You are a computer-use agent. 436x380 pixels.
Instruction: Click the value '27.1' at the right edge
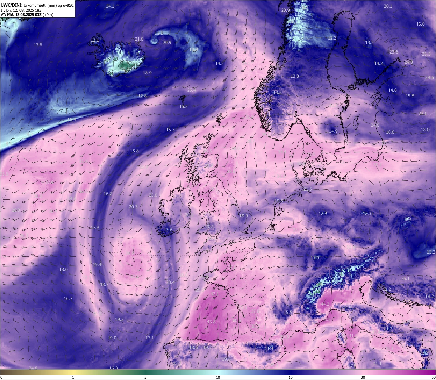tap(423, 114)
